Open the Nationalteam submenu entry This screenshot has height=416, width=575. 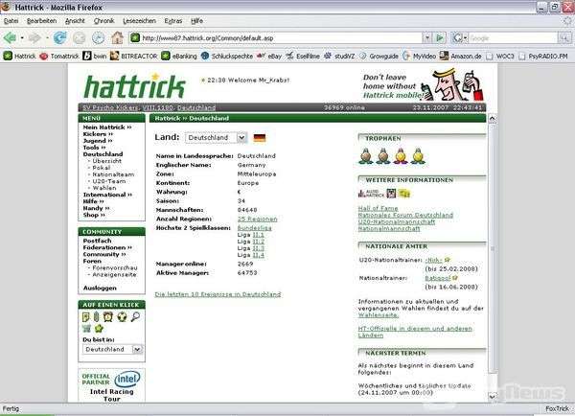(x=113, y=174)
